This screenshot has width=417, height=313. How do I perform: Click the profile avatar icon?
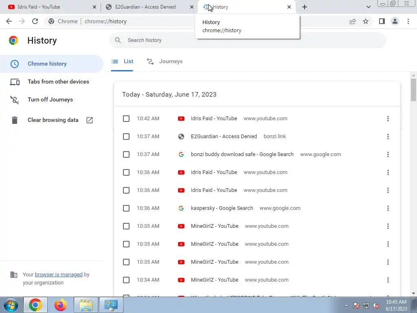[x=395, y=21]
